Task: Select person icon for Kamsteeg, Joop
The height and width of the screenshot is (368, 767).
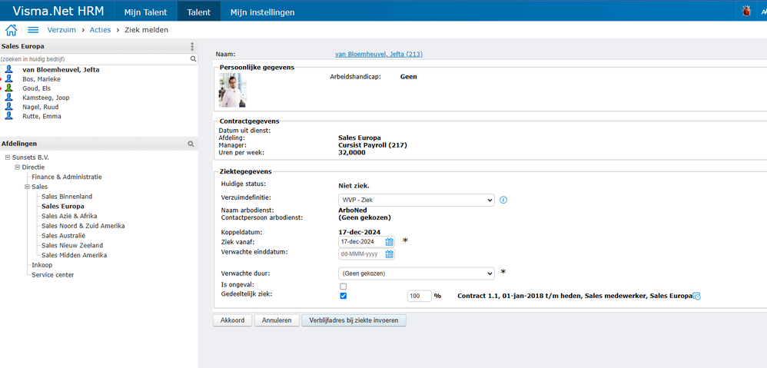Action: coord(8,98)
